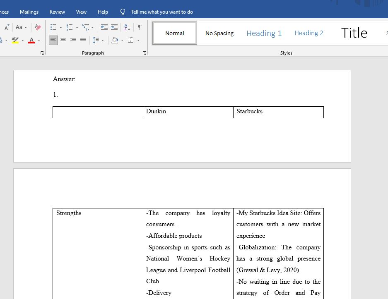
Task: Open borders dropdown arrow
Action: pos(138,40)
